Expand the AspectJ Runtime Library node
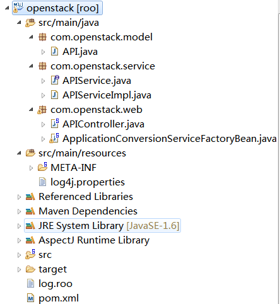280x304 pixels. [19, 240]
